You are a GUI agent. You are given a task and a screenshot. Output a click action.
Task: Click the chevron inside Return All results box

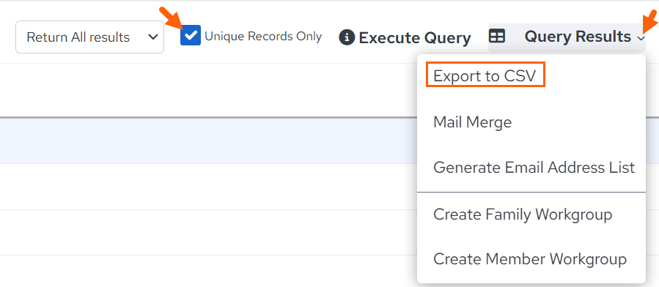pyautogui.click(x=152, y=37)
